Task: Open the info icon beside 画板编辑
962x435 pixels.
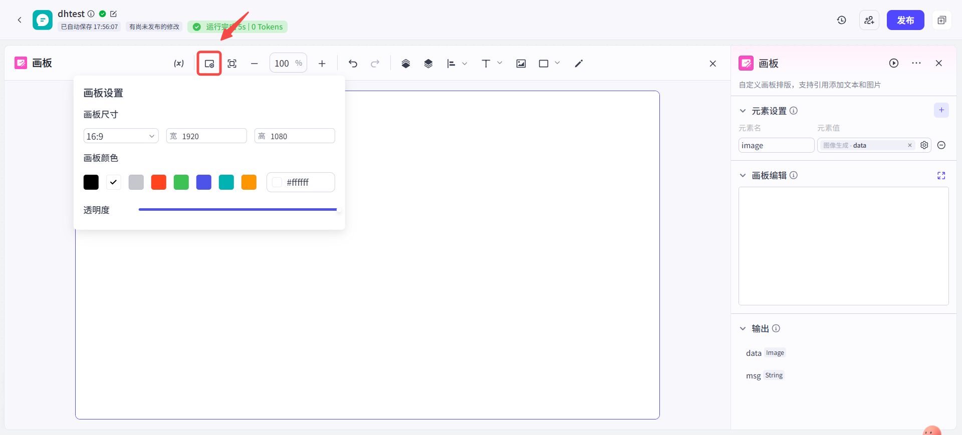Action: tap(794, 175)
